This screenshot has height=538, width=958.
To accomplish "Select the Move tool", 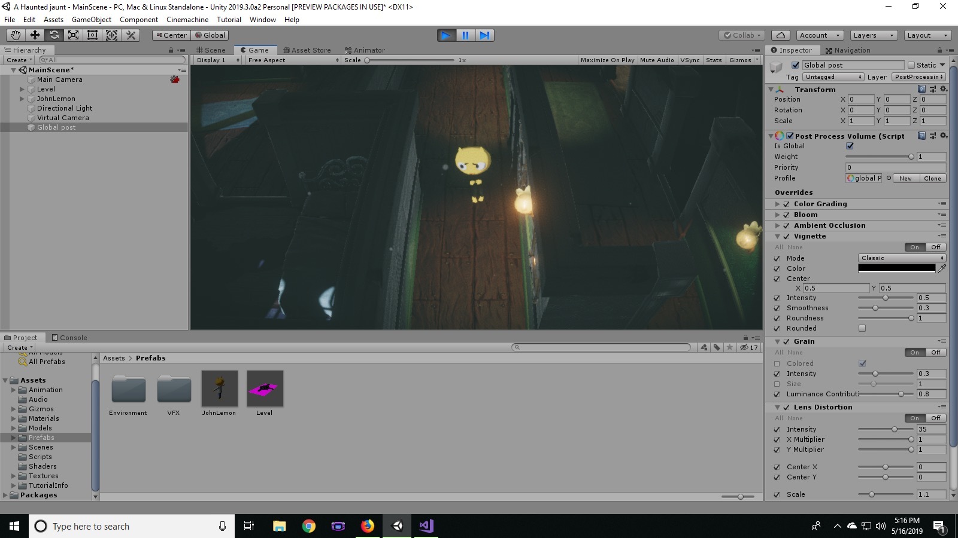I will [x=35, y=35].
